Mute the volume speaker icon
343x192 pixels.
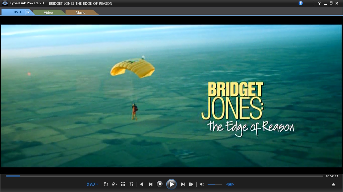(202, 184)
